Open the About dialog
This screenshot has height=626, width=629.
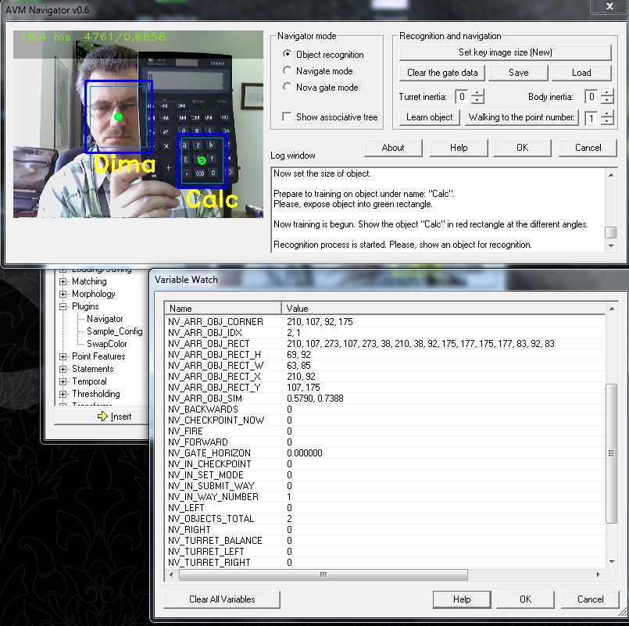tap(393, 148)
